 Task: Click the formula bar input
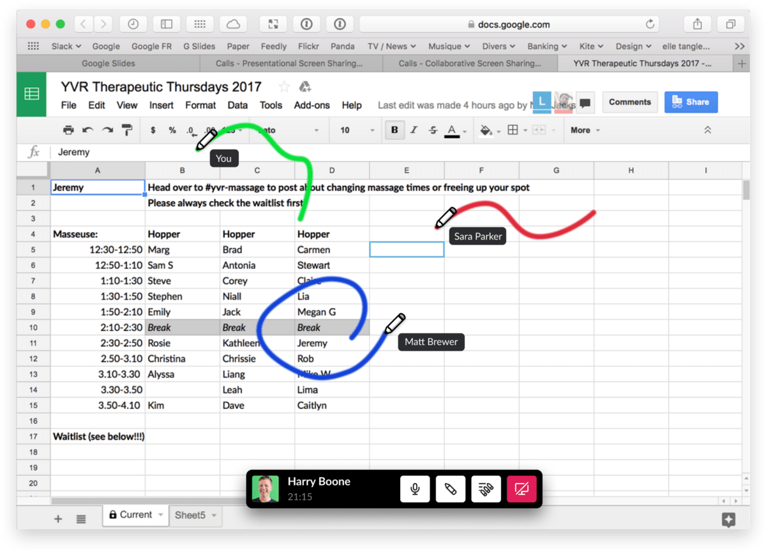tap(396, 152)
